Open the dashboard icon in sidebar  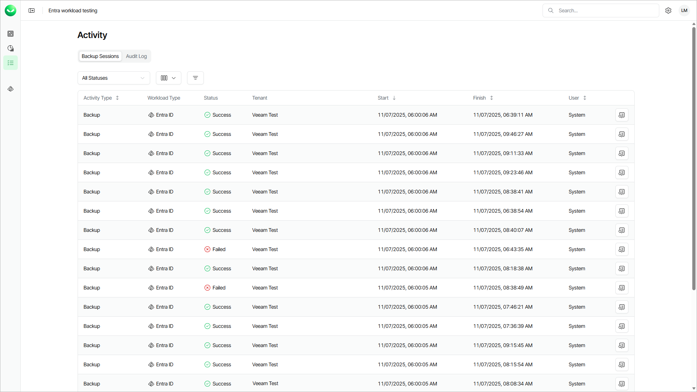[11, 34]
